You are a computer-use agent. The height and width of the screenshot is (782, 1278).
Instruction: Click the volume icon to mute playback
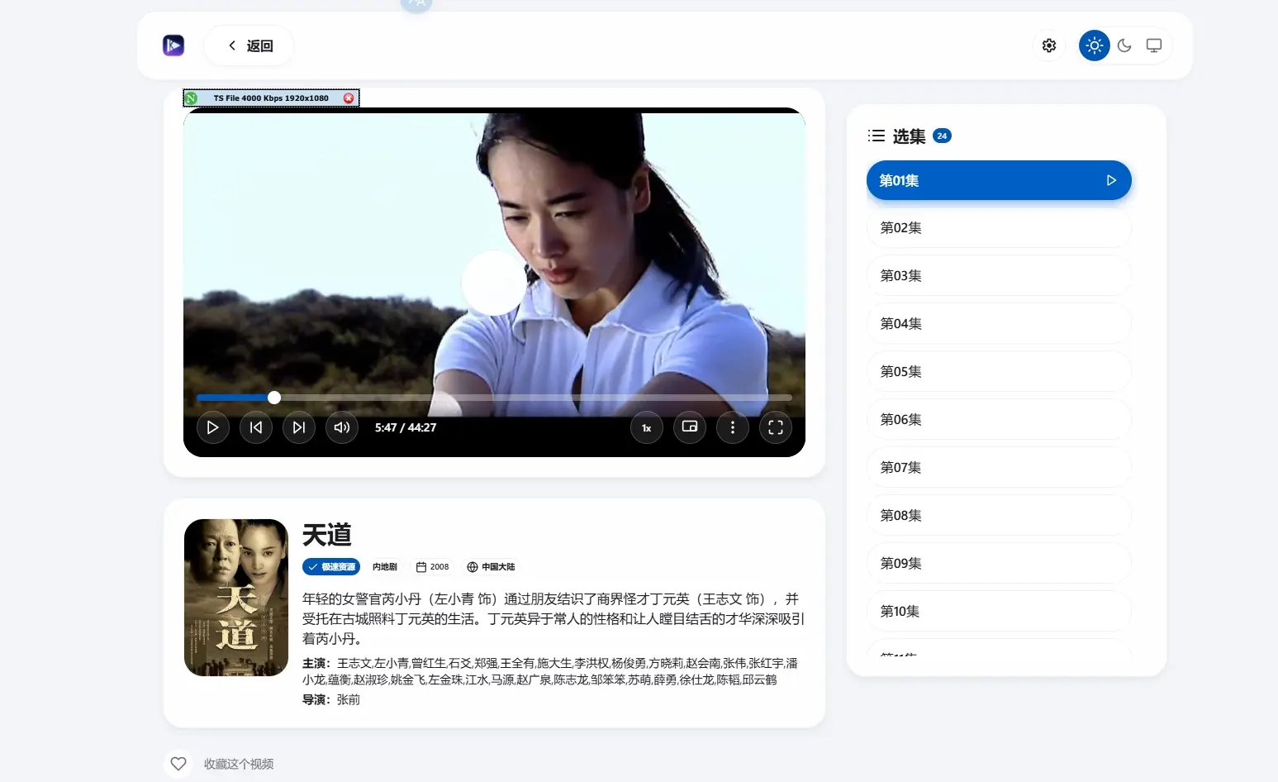click(x=341, y=427)
